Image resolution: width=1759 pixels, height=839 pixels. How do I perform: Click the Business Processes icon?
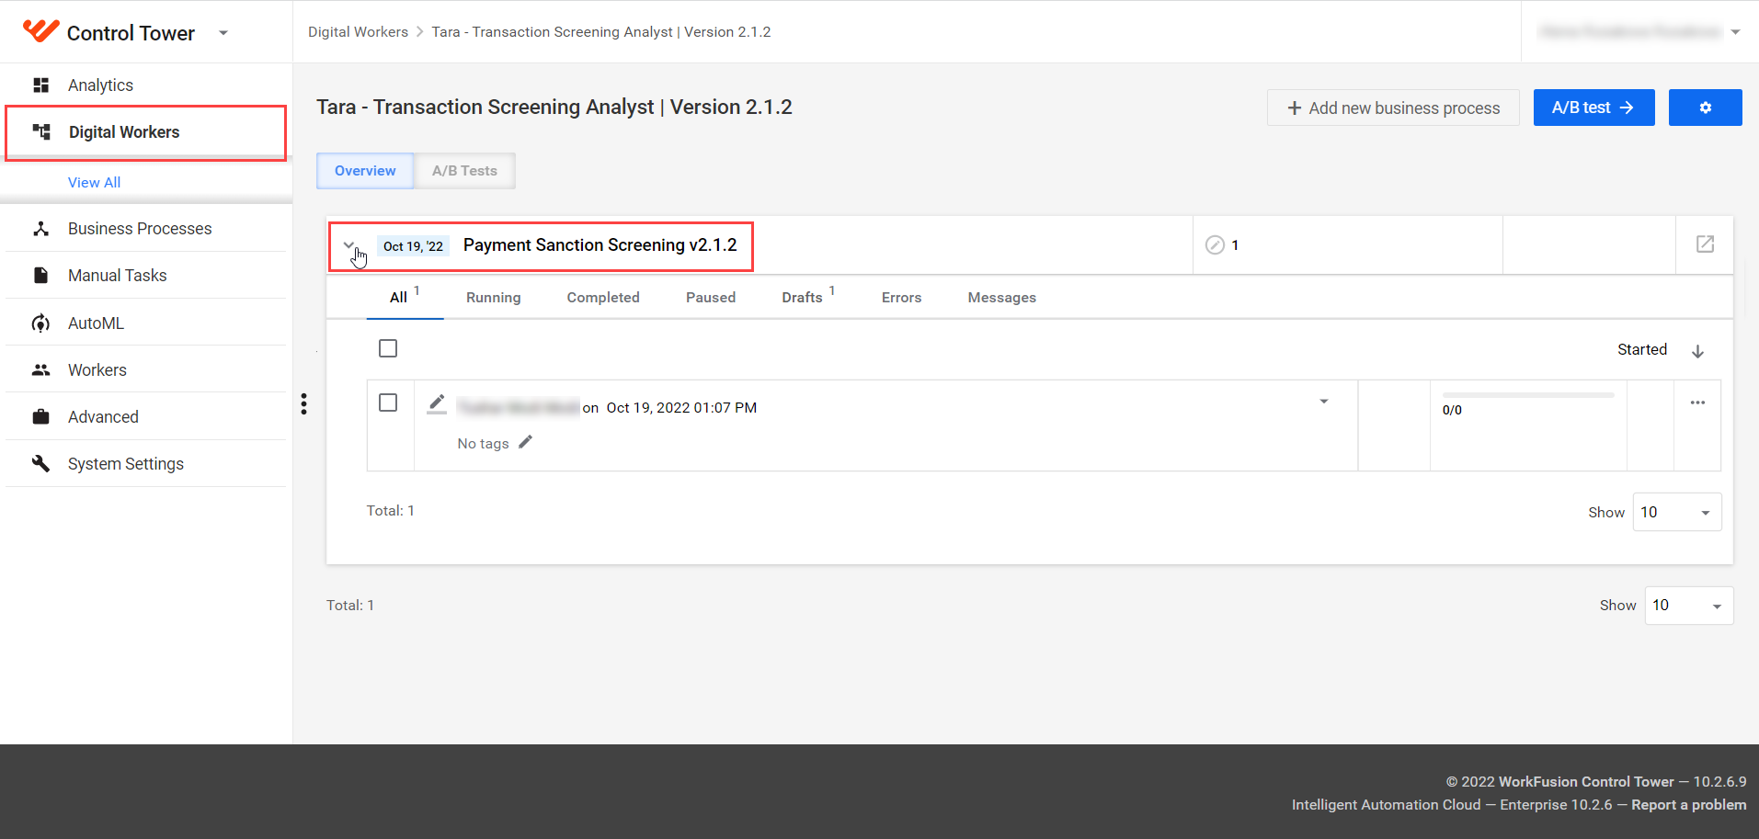point(40,229)
